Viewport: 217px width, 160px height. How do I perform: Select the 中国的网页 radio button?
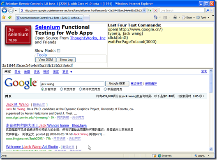click(105, 89)
